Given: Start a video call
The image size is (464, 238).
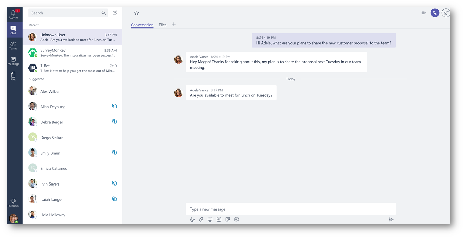Looking at the screenshot, I should pyautogui.click(x=424, y=13).
